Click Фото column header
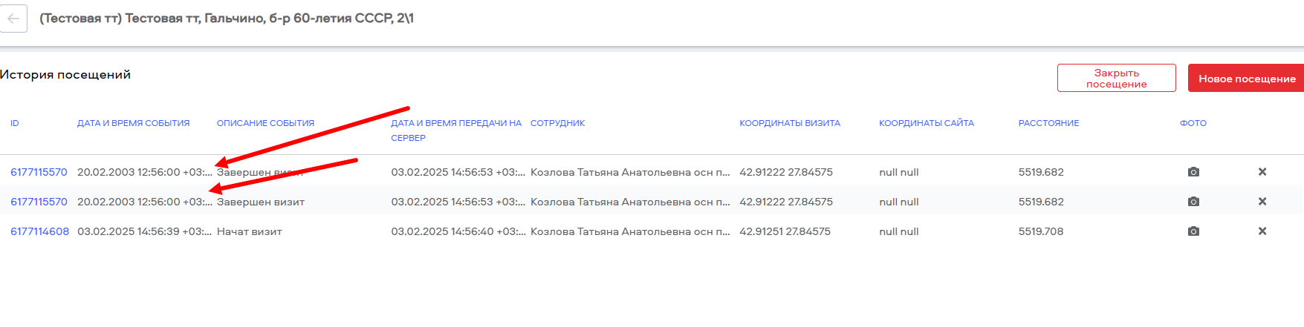The width and height of the screenshot is (1304, 327). coord(1193,123)
